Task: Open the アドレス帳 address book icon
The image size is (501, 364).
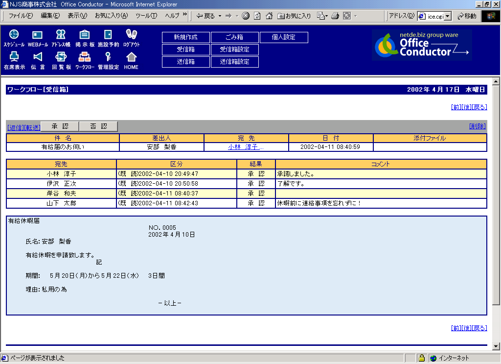Action: tap(61, 38)
